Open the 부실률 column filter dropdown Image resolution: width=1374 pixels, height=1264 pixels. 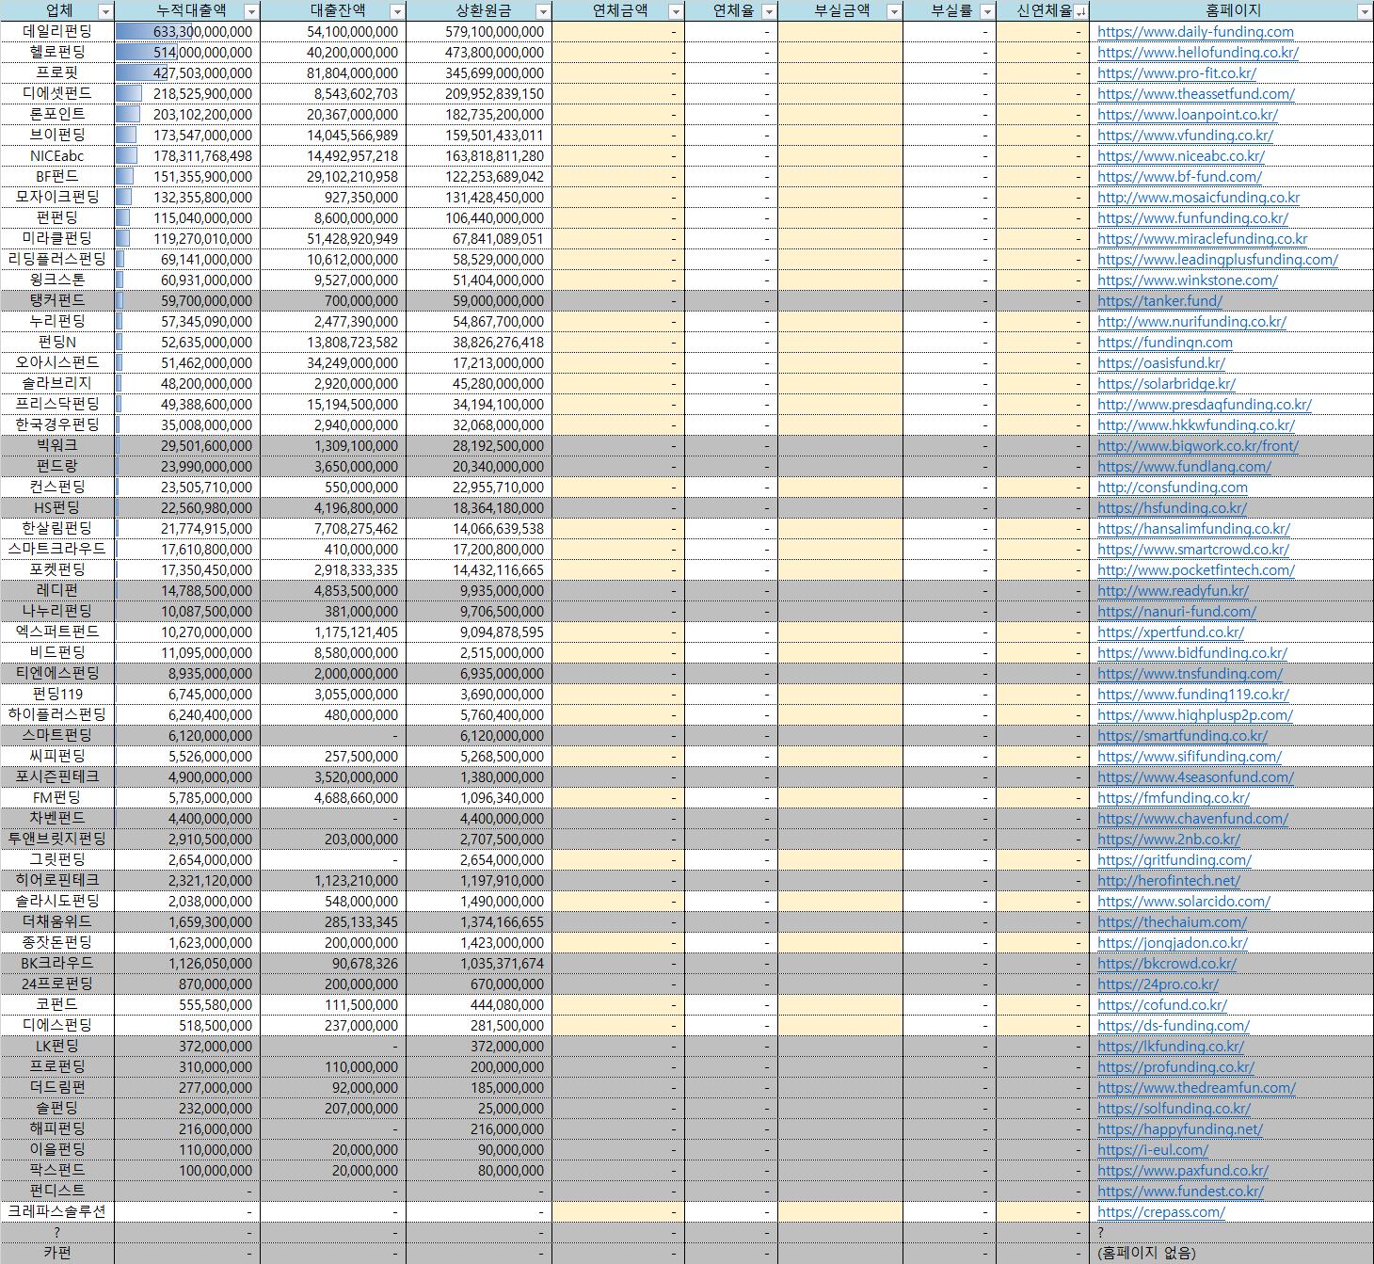tap(987, 11)
